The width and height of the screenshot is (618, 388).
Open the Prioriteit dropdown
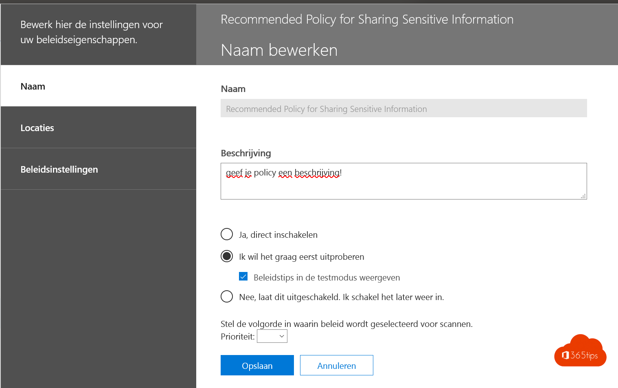click(272, 336)
